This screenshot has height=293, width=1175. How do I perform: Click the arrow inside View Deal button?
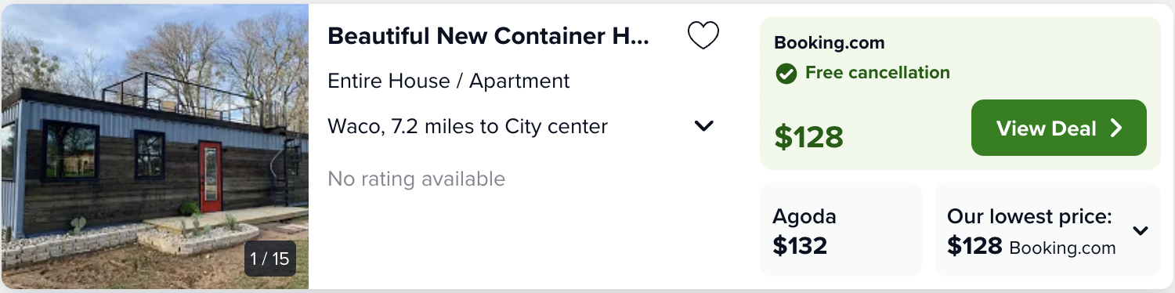pyautogui.click(x=1117, y=128)
